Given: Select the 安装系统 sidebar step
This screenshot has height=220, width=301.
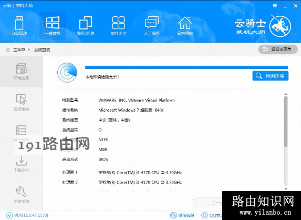Looking at the screenshot, I should [x=22, y=195].
